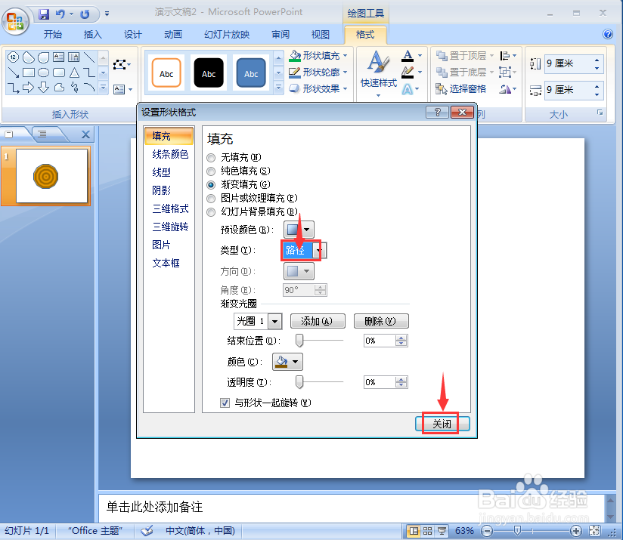Click the text outline pen icon

point(408,73)
